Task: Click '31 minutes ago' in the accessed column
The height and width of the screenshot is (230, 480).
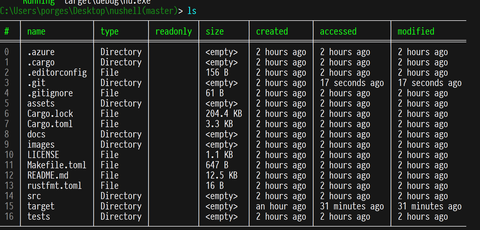Action: click(352, 206)
